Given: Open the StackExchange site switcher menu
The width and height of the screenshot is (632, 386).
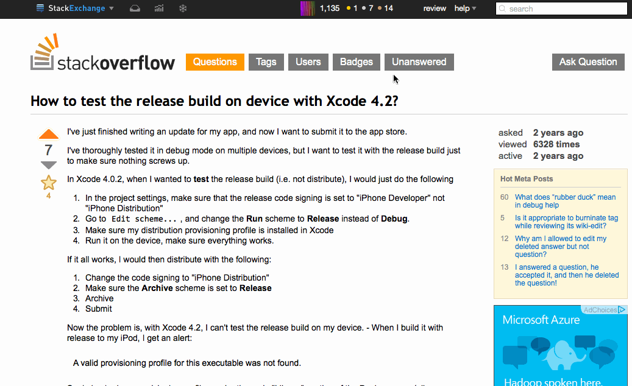Looking at the screenshot, I should tap(74, 9).
